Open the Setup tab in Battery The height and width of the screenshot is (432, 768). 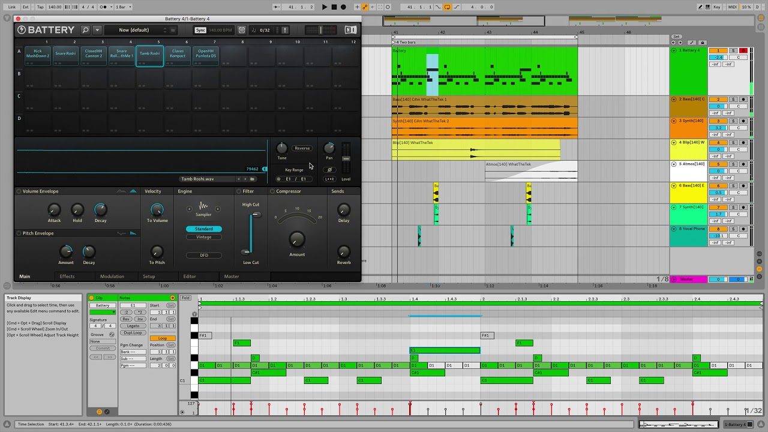[x=149, y=277]
